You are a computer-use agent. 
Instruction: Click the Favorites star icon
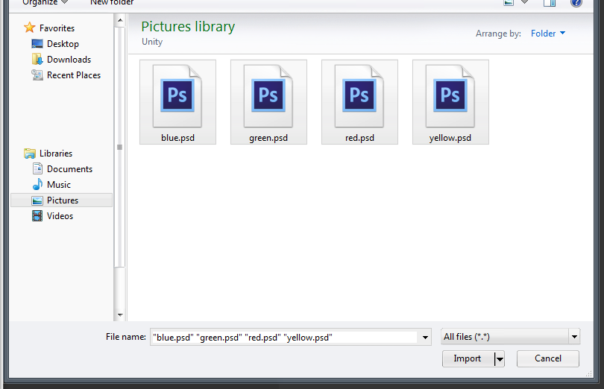coord(29,28)
